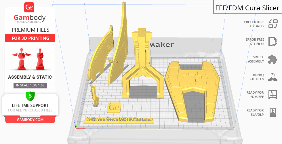Open the GAMBODY.COM link
This screenshot has height=144, width=282.
30,120
